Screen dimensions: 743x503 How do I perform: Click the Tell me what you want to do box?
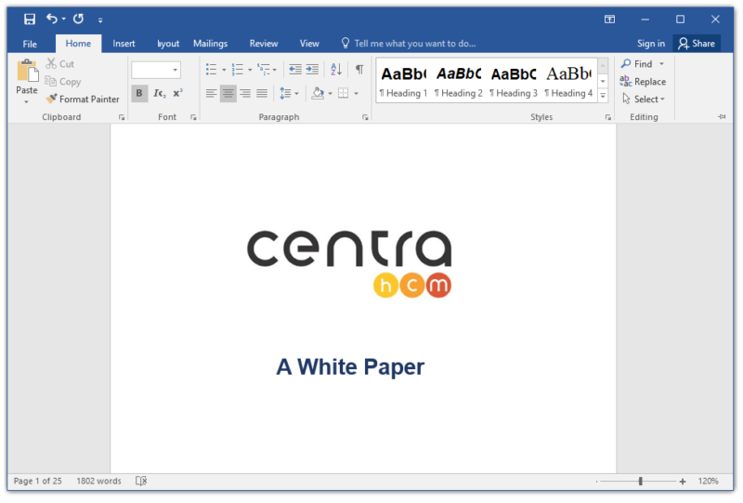409,43
